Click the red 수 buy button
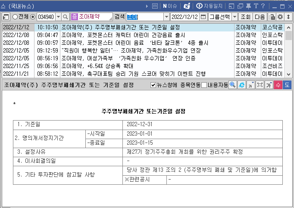This screenshot has width=294, height=208. click(x=278, y=85)
